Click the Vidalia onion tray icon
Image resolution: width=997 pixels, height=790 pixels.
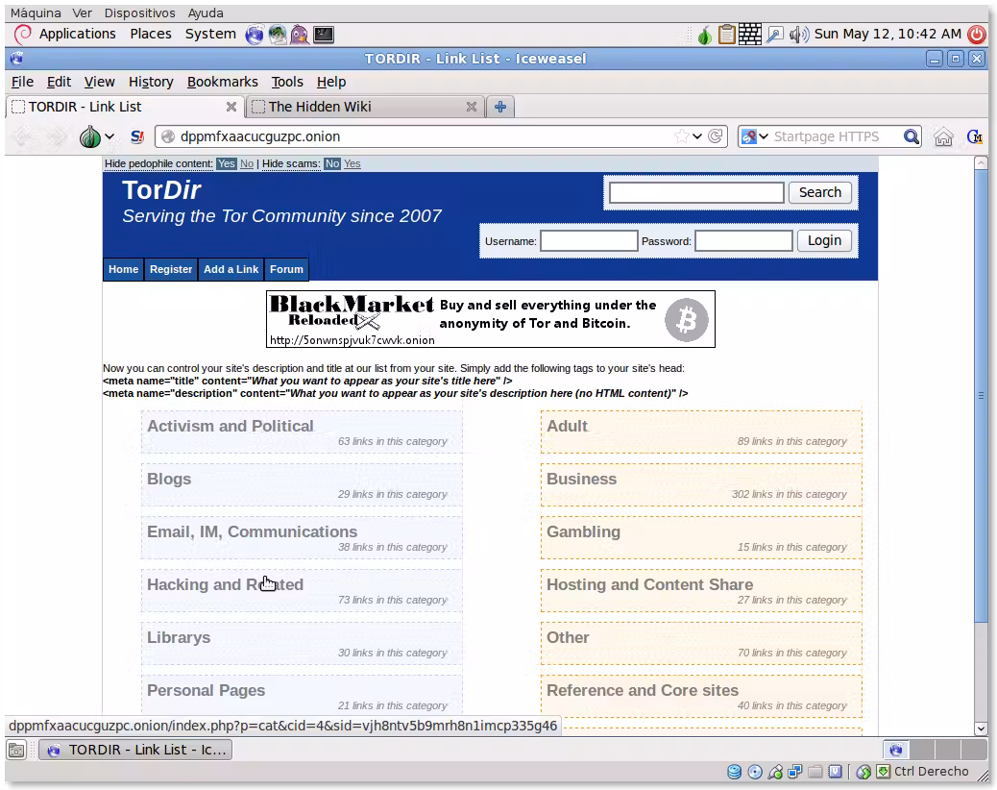pyautogui.click(x=704, y=35)
